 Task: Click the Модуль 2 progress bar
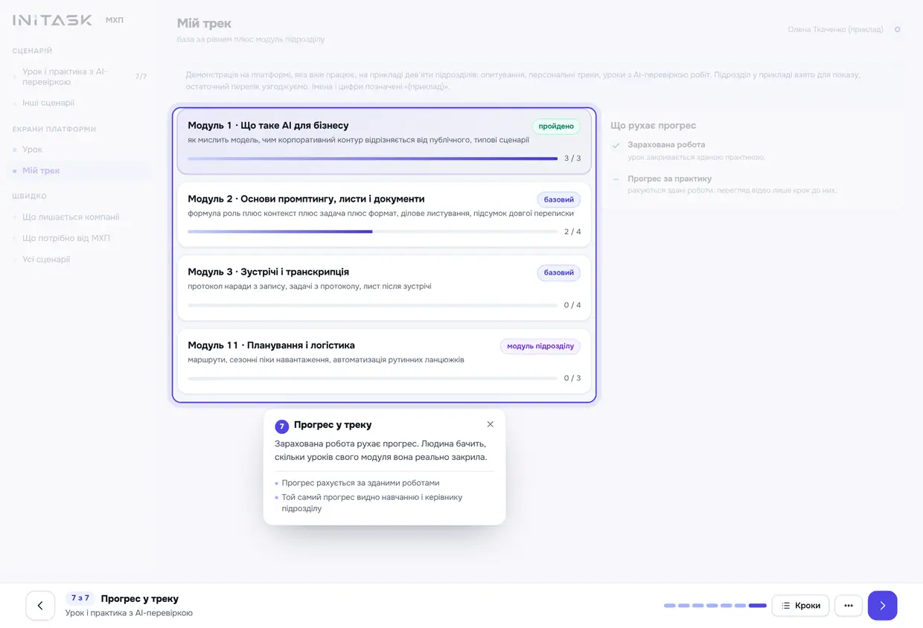[372, 231]
